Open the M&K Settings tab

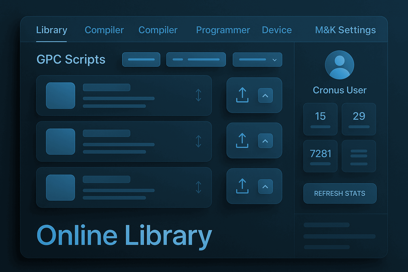coord(345,30)
